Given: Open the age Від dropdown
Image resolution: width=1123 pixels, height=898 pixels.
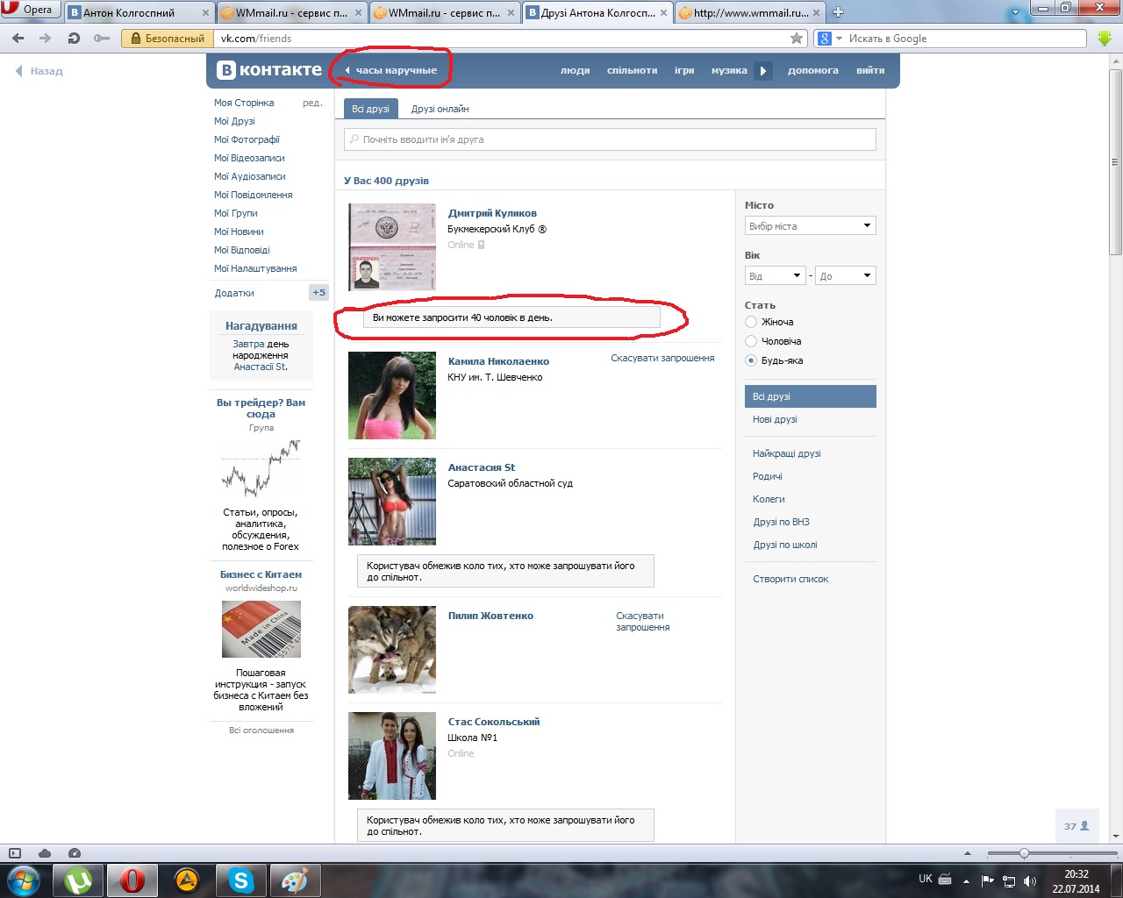Looking at the screenshot, I should pyautogui.click(x=775, y=276).
